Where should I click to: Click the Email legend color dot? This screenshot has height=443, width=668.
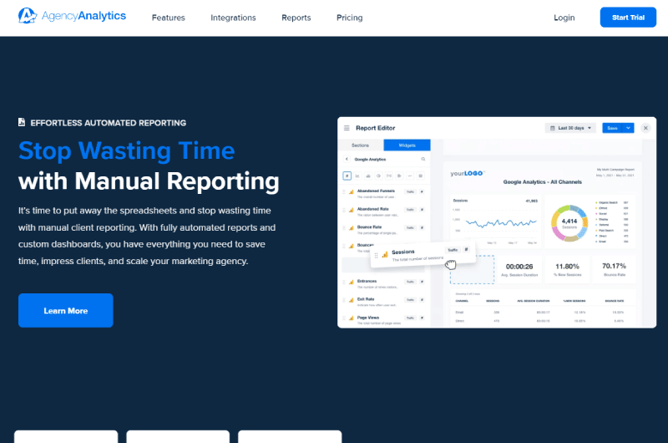596,242
